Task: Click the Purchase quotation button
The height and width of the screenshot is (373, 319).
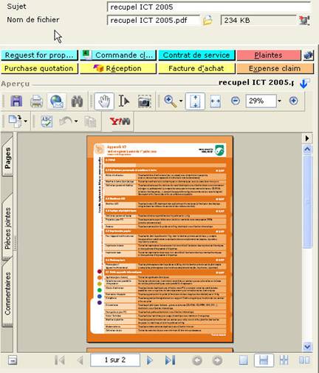Action: point(39,68)
